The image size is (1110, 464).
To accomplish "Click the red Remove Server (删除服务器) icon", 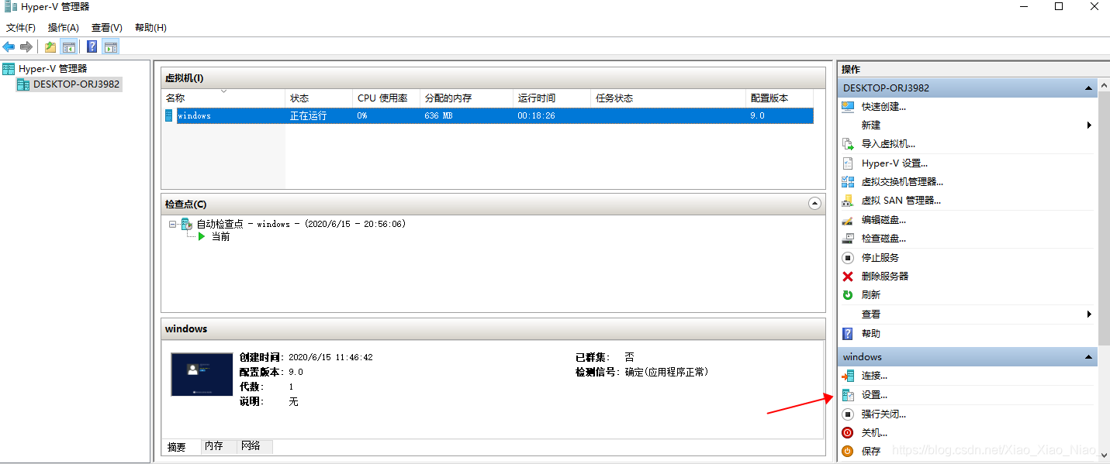I will tap(848, 277).
